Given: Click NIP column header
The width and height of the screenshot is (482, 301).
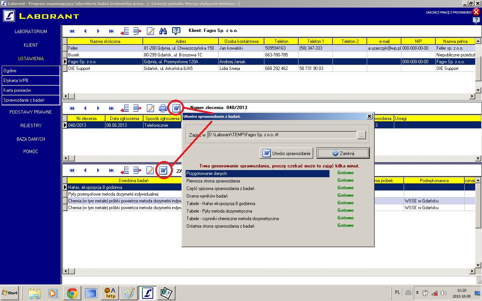Looking at the screenshot, I should [418, 41].
